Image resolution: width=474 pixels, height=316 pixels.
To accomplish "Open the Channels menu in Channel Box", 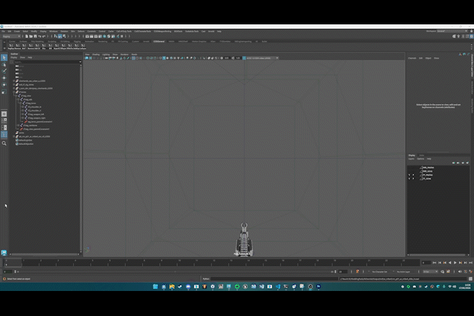I will point(412,58).
